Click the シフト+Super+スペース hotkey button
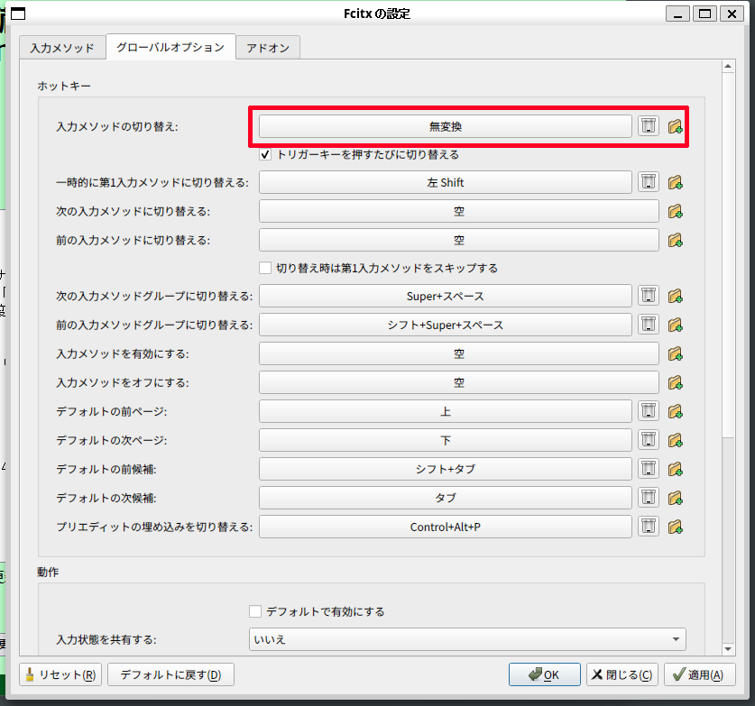755x706 pixels. coord(446,325)
